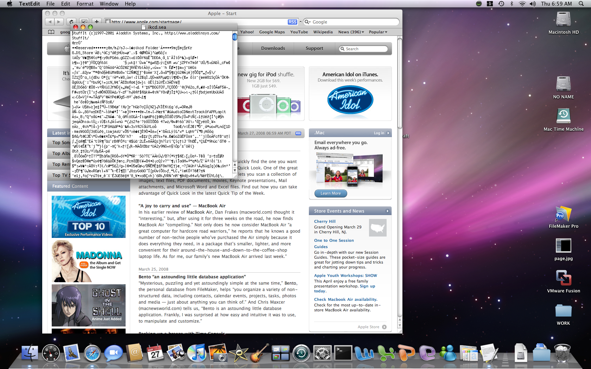
Task: Open Address Book in the Dock
Action: pyautogui.click(x=134, y=353)
